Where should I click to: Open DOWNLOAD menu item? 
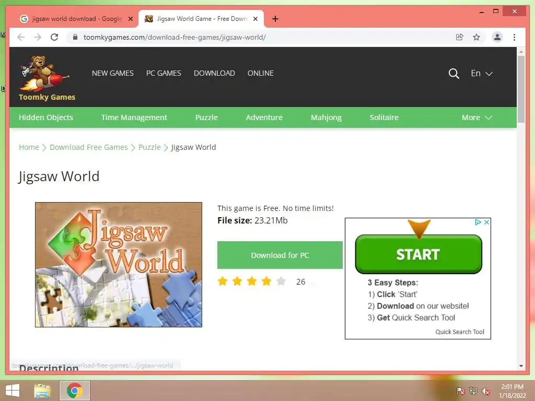(214, 73)
